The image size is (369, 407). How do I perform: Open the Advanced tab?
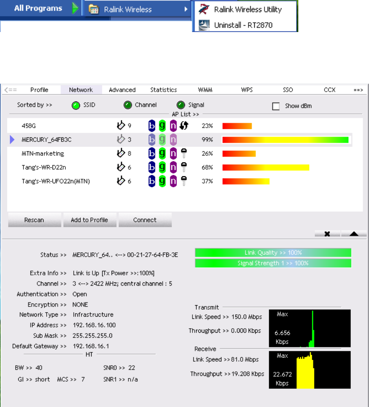click(122, 90)
